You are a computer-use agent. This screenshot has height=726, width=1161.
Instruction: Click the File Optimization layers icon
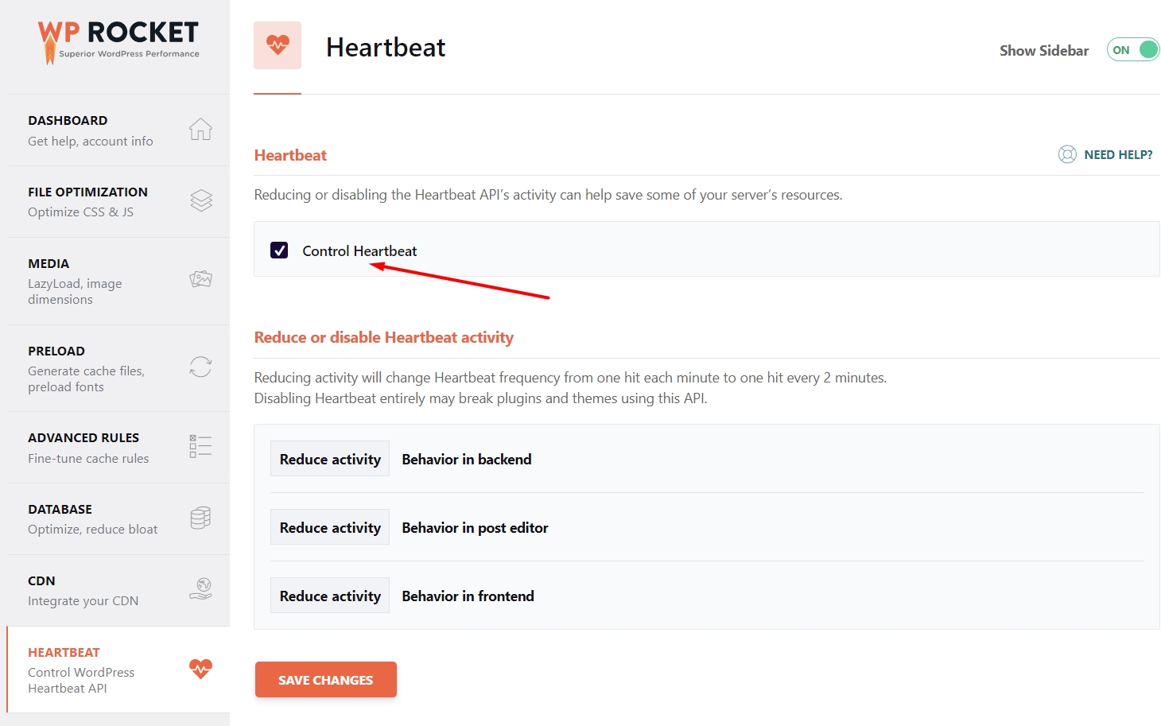(x=201, y=200)
